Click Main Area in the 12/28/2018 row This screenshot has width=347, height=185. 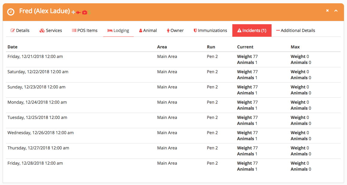tap(167, 163)
